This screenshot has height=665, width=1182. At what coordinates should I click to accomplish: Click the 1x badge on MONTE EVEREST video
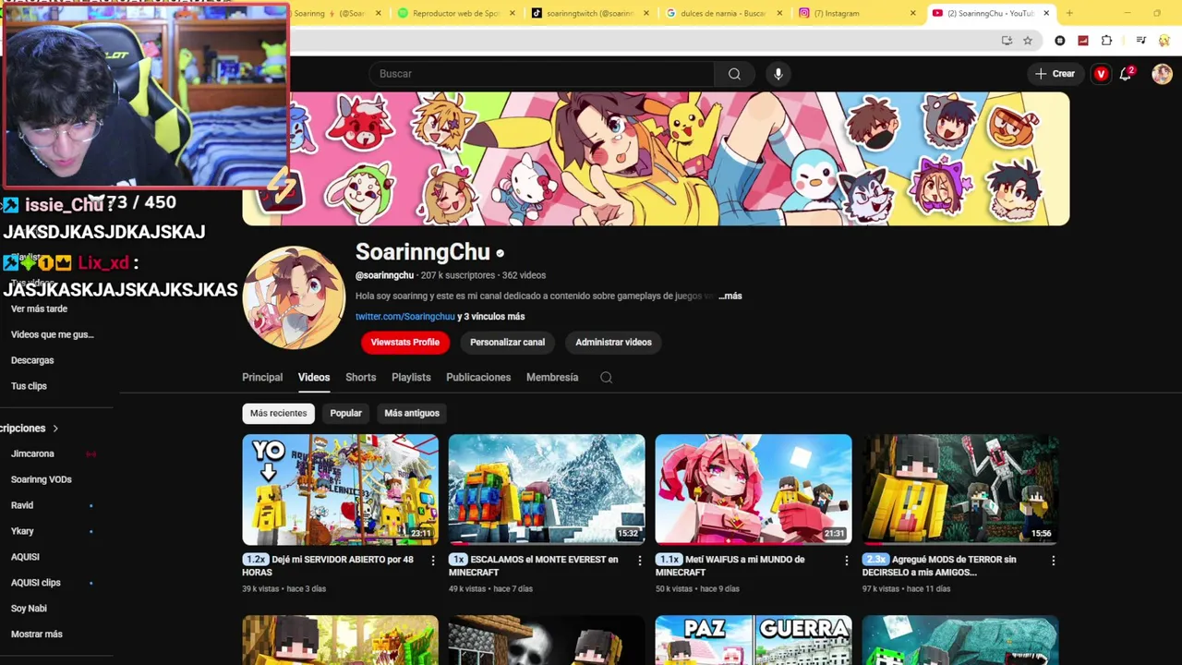(458, 560)
